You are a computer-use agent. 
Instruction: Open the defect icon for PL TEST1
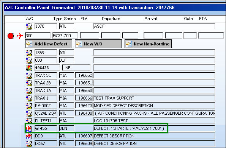point(29,120)
